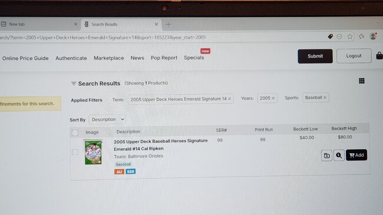Click the magnifier search-price icon
Image resolution: width=383 pixels, height=215 pixels.
[x=339, y=155]
